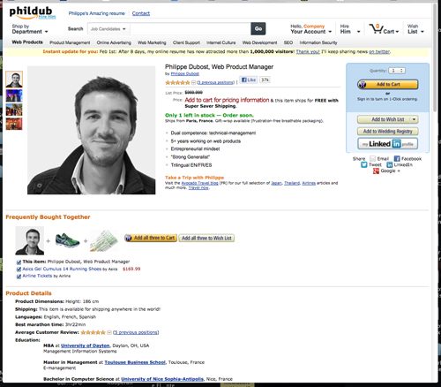Select the second product thumbnail image

point(14,95)
